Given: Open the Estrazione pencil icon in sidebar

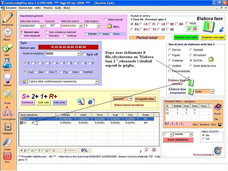Looking at the screenshot, I should tap(8, 18).
